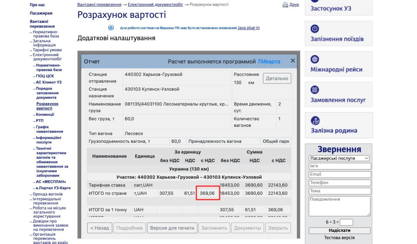Click the < Назад button

(100, 228)
